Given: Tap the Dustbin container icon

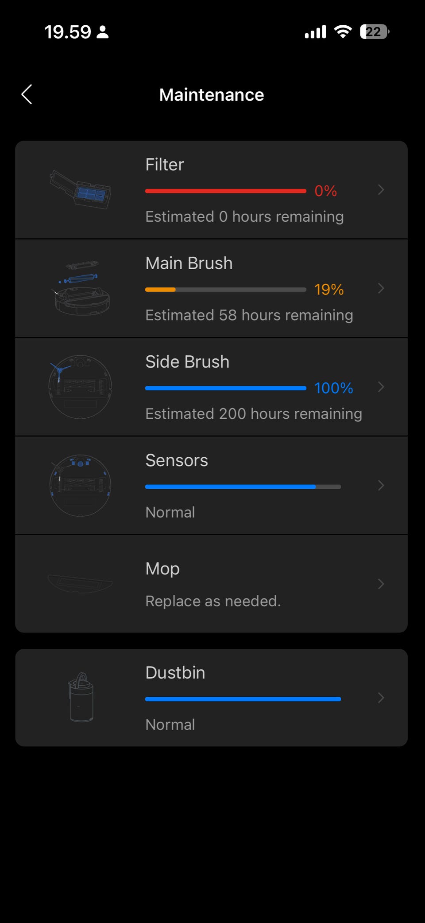Looking at the screenshot, I should tap(81, 698).
